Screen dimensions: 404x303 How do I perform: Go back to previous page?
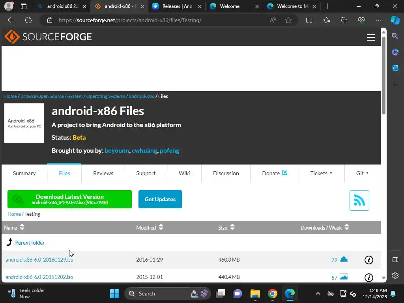click(x=11, y=20)
